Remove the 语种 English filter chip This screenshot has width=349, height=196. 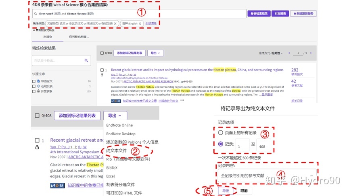click(140, 24)
